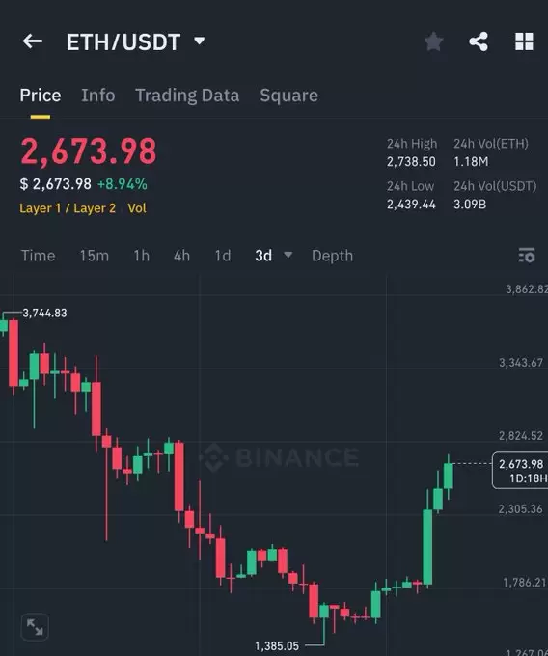Expand chart to fullscreen

(x=35, y=627)
